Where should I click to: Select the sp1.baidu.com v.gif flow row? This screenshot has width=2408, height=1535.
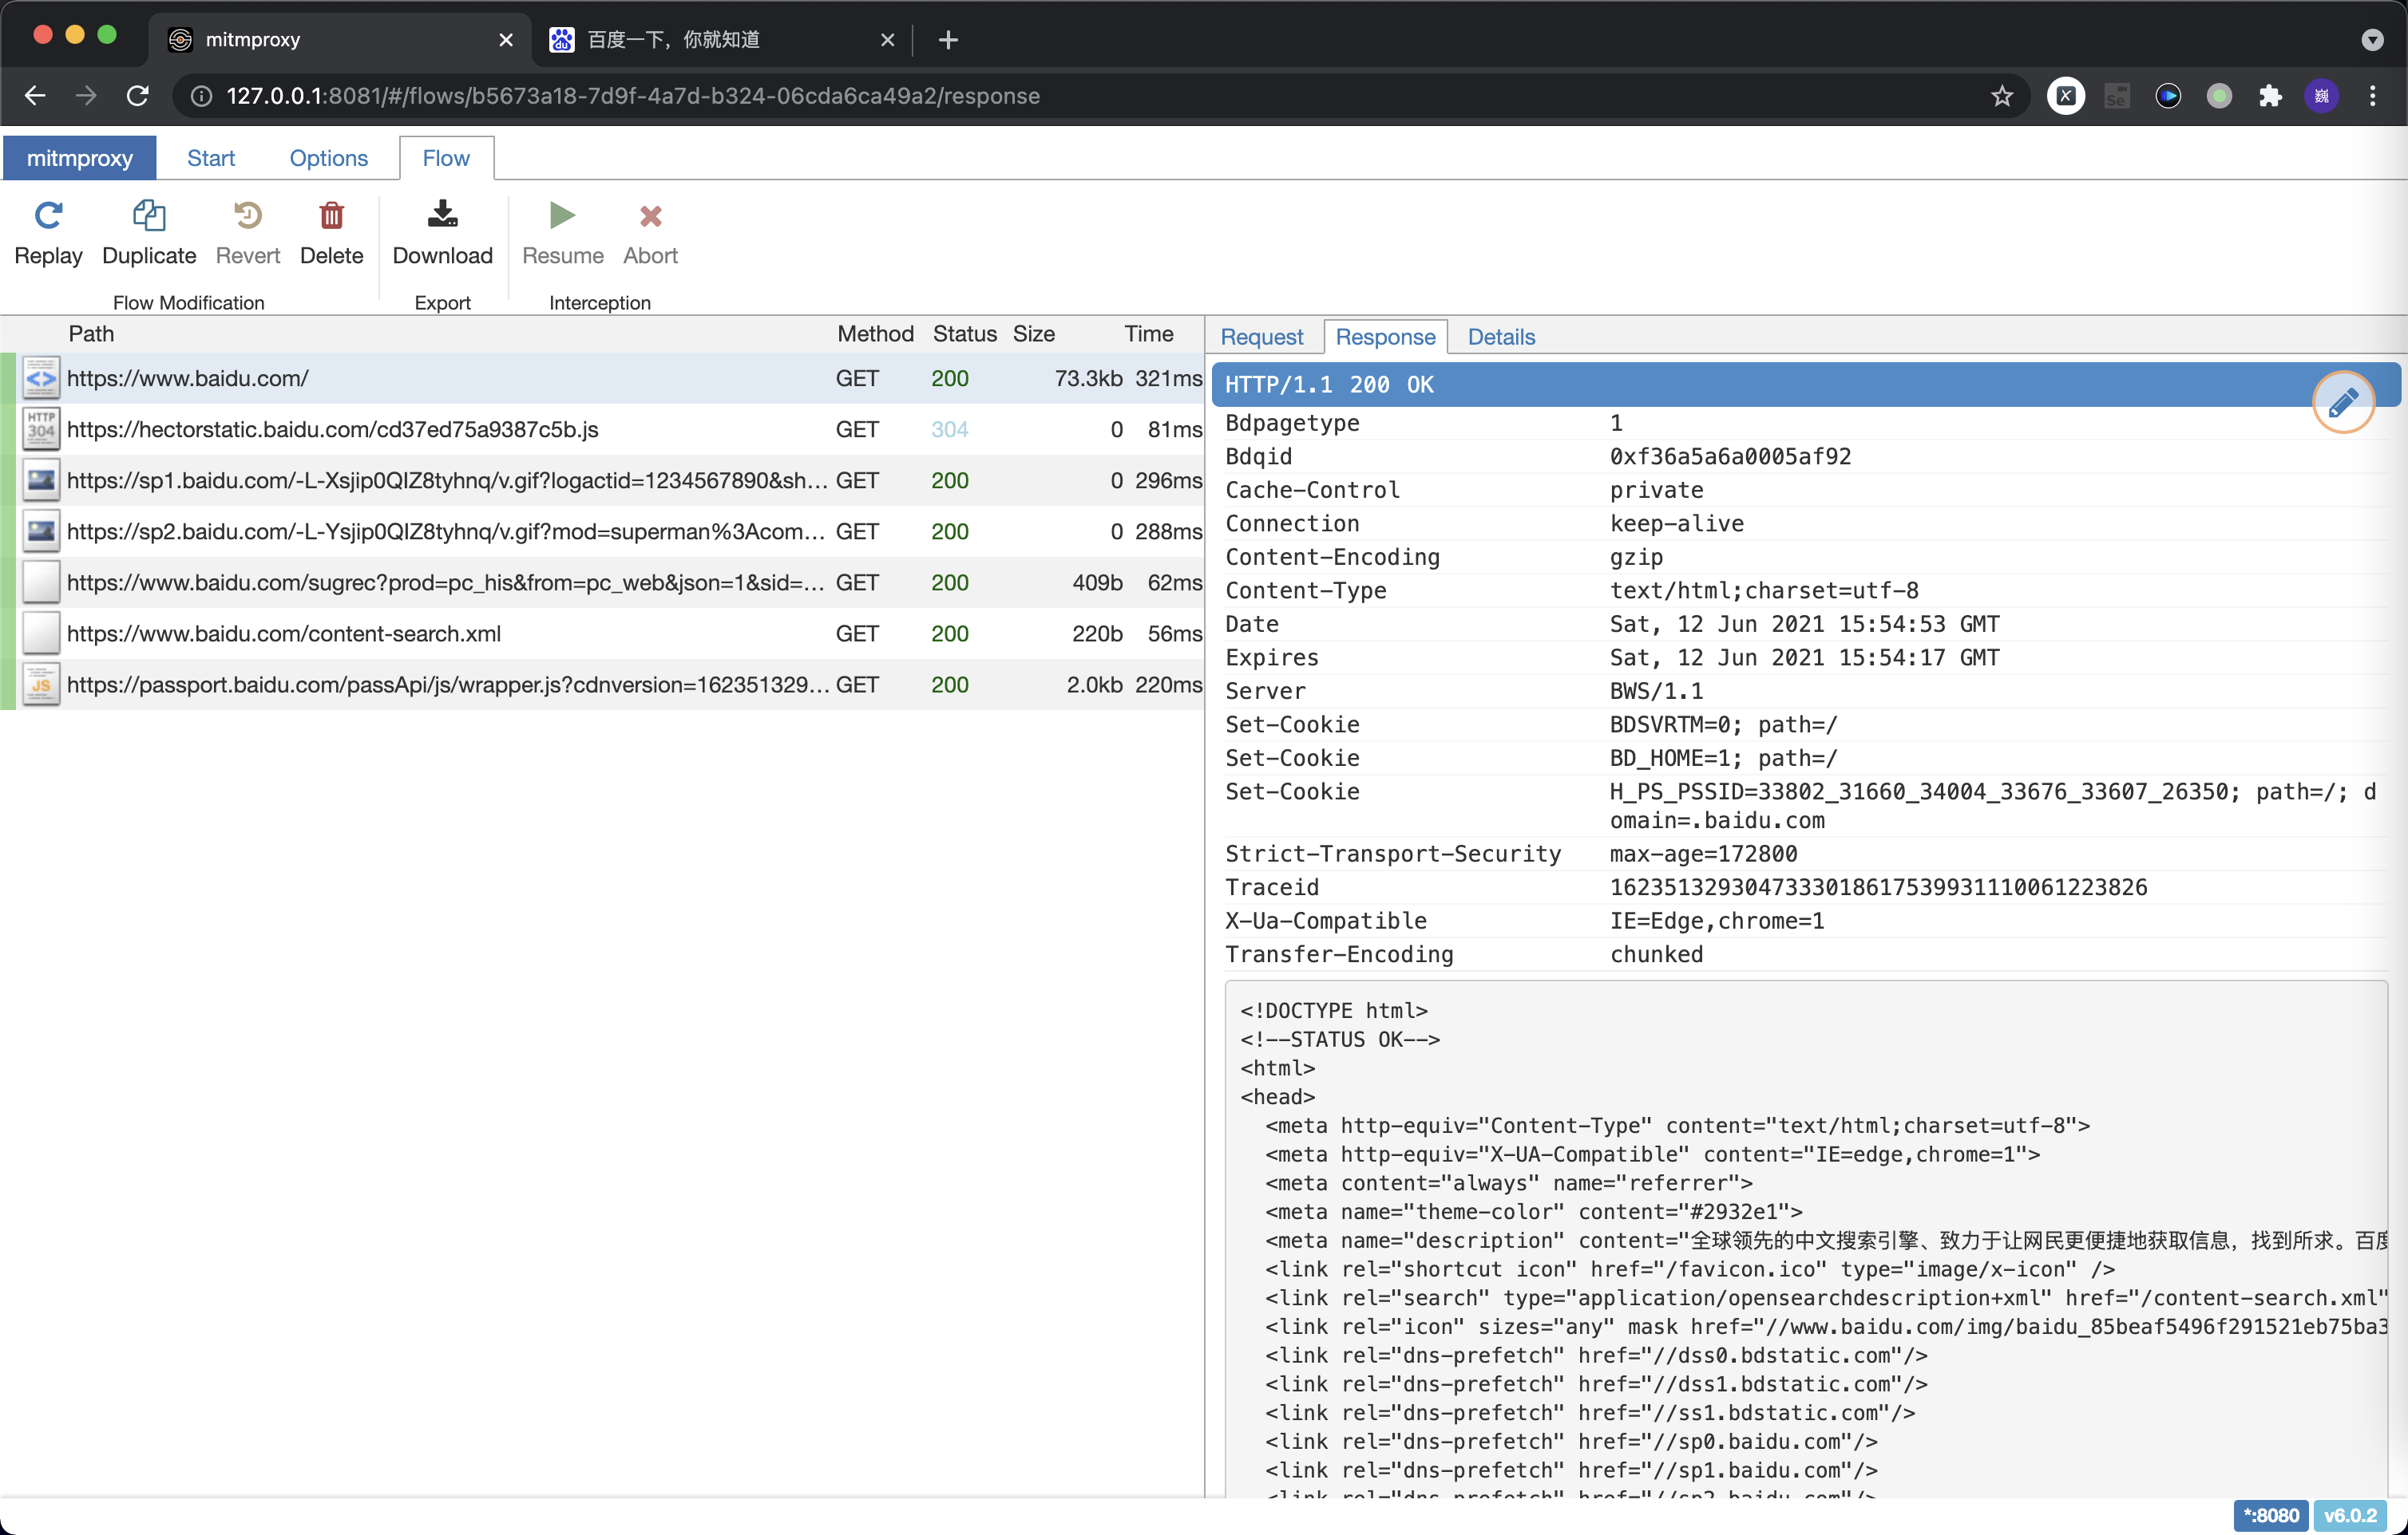pos(602,481)
